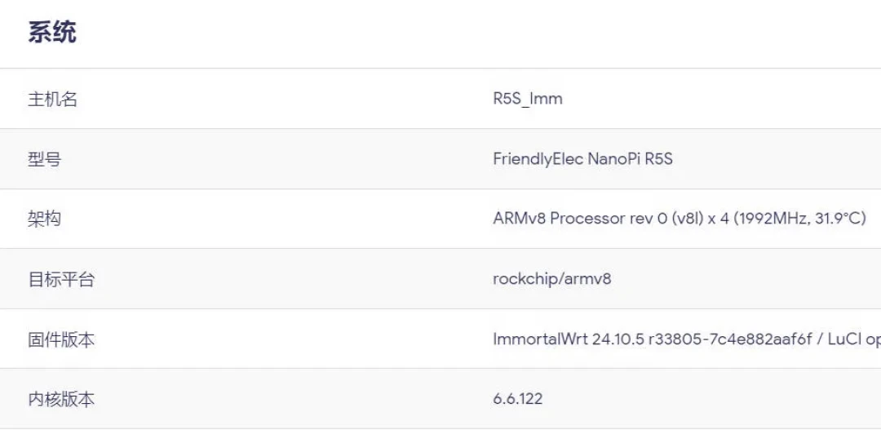
Task: Click the kernel version 6.6.122
Action: coord(517,399)
